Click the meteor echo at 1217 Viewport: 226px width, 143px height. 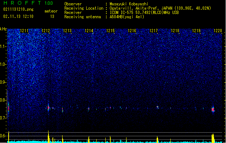coord(157,107)
